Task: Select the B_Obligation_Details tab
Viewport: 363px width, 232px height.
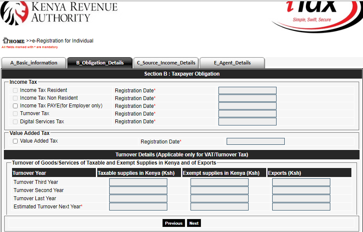Action: coord(100,63)
